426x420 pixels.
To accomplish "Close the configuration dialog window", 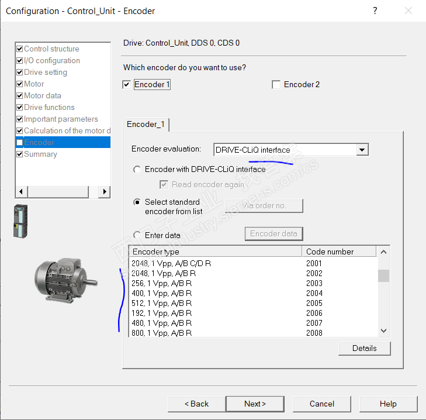I will (x=408, y=11).
